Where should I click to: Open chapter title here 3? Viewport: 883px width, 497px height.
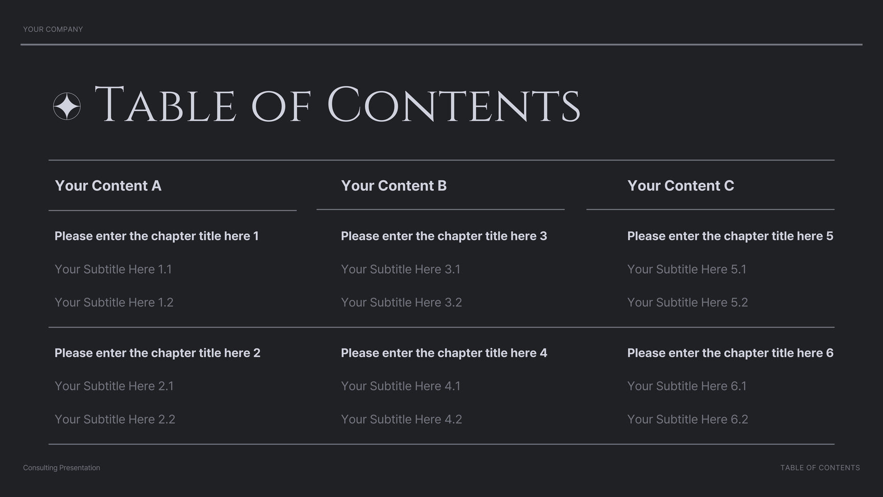[x=444, y=236]
